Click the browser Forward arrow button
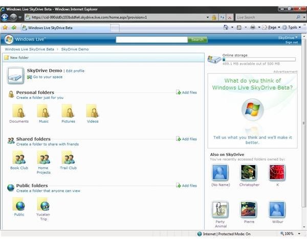Image resolution: width=307 pixels, height=239 pixels. tap(13, 17)
